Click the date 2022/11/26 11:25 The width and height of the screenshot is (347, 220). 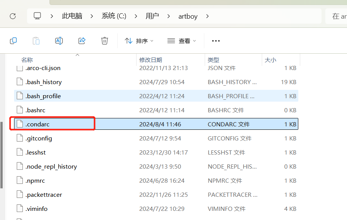(x=164, y=194)
